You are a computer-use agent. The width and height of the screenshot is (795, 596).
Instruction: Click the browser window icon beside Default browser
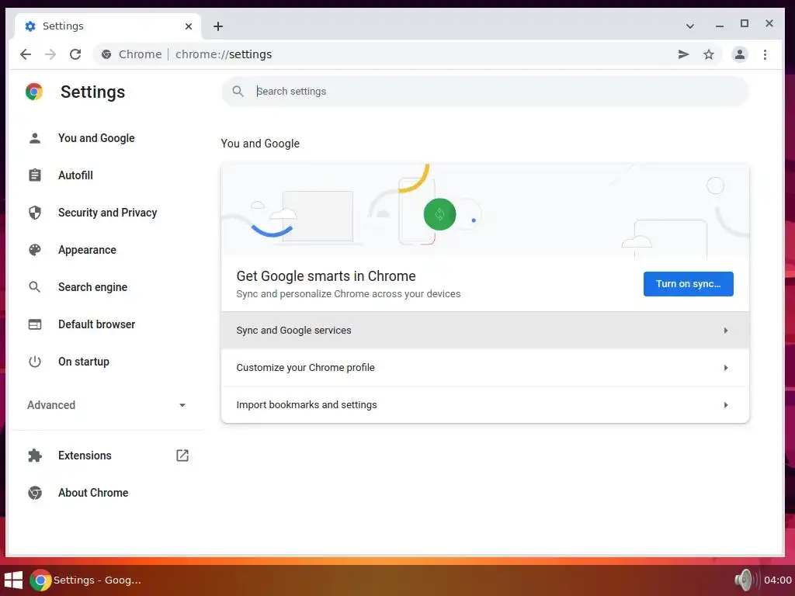[x=34, y=324]
